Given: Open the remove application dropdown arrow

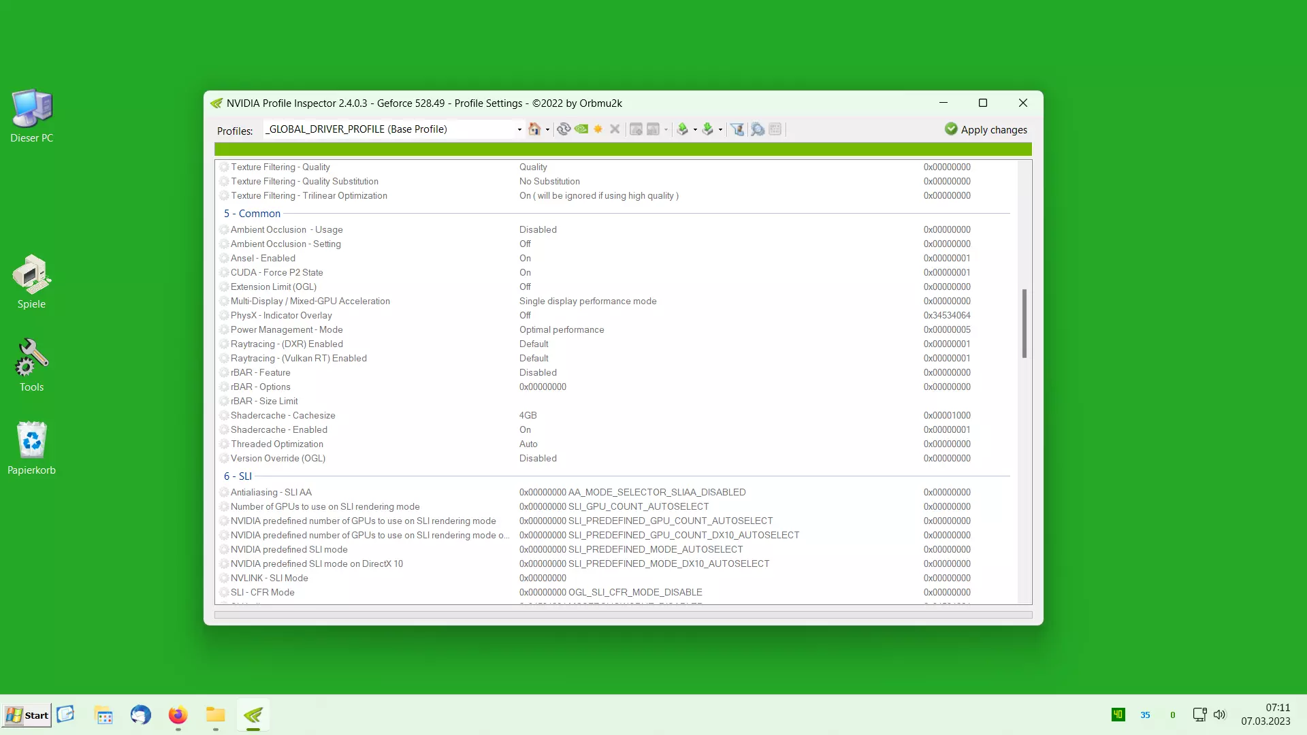Looking at the screenshot, I should 666,129.
